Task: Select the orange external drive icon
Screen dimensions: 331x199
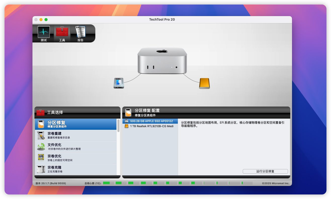Action: click(x=204, y=83)
